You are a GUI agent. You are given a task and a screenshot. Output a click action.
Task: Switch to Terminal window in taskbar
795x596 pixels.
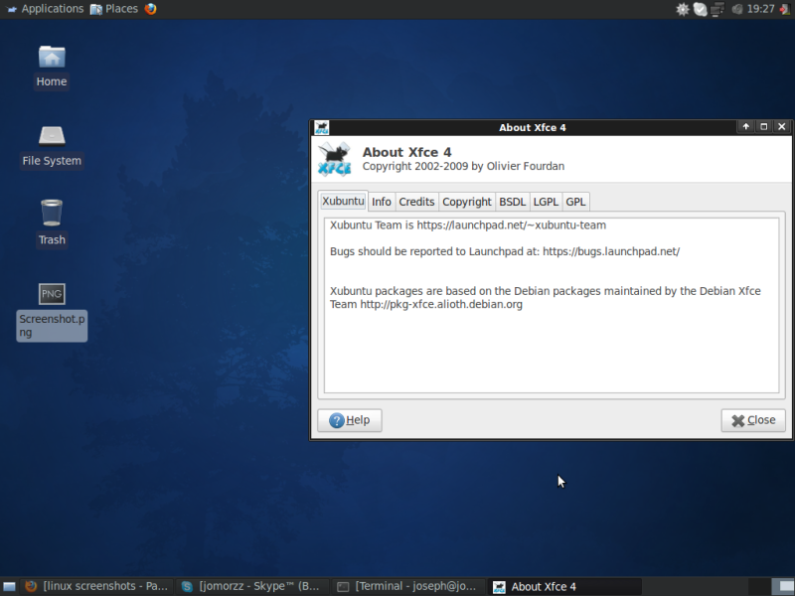click(407, 587)
